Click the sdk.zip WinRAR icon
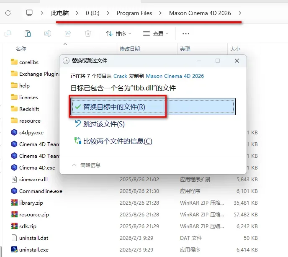 click(x=14, y=226)
